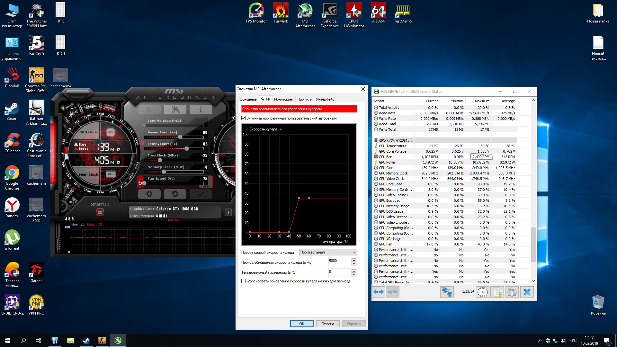Viewport: 617px width, 347px height.
Task: Toggle Afterburner Windows startup icon
Action: [100, 212]
